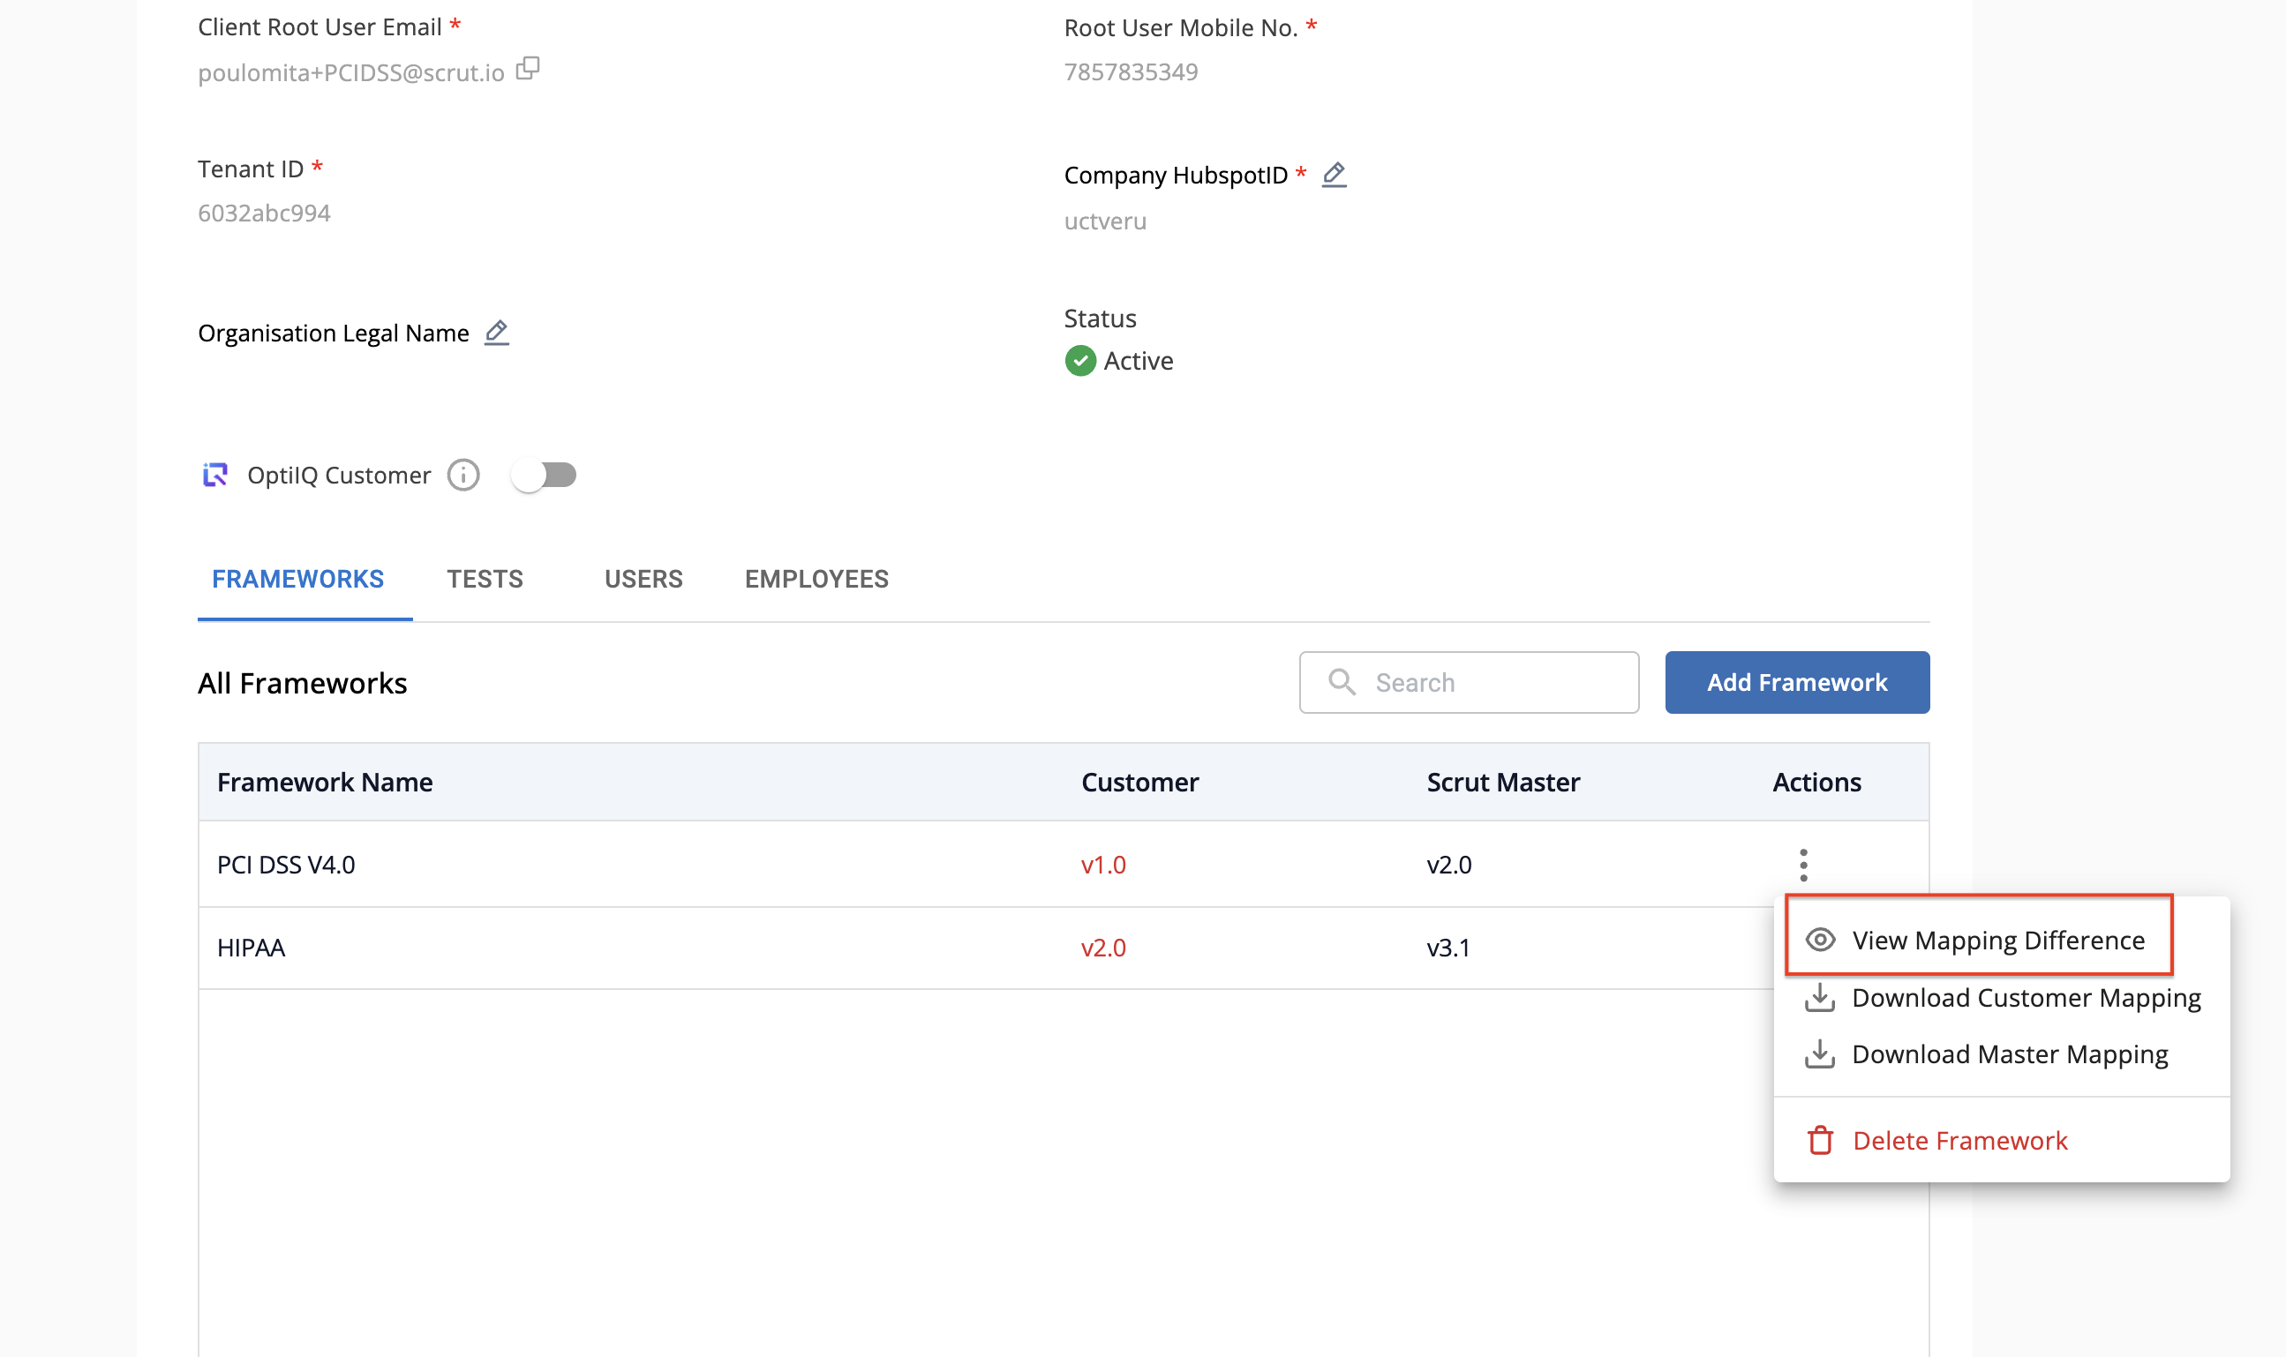Click the OptiIQ Customer logo icon
The width and height of the screenshot is (2286, 1357).
pyautogui.click(x=215, y=475)
